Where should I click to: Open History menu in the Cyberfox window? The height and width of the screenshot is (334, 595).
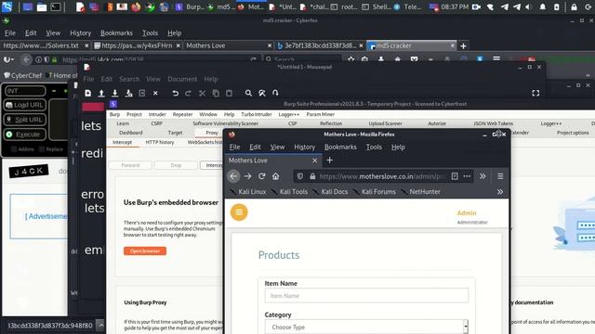(81, 33)
